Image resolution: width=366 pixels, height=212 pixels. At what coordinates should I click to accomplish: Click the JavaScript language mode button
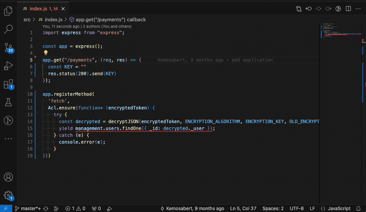pyautogui.click(x=339, y=208)
